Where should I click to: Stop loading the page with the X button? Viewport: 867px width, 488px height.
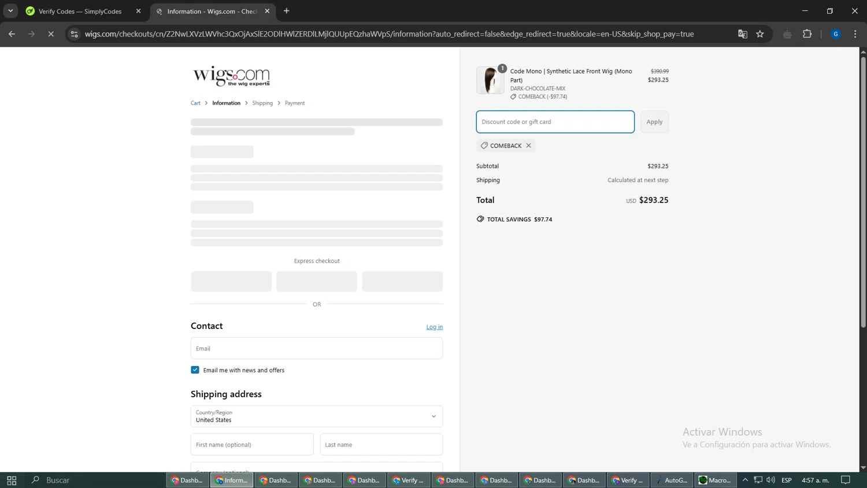click(51, 34)
